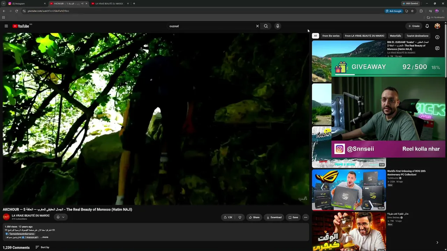
Task: Go forward in browser history
Action: pos(10,11)
